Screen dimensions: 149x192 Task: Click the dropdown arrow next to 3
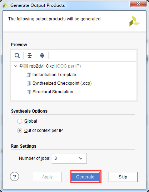coord(81,158)
